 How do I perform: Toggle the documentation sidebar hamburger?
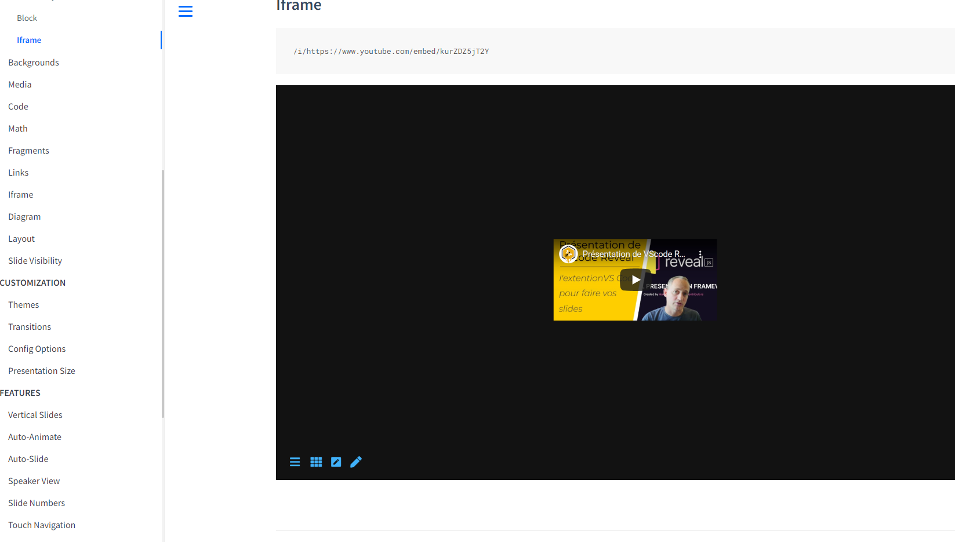(x=186, y=11)
